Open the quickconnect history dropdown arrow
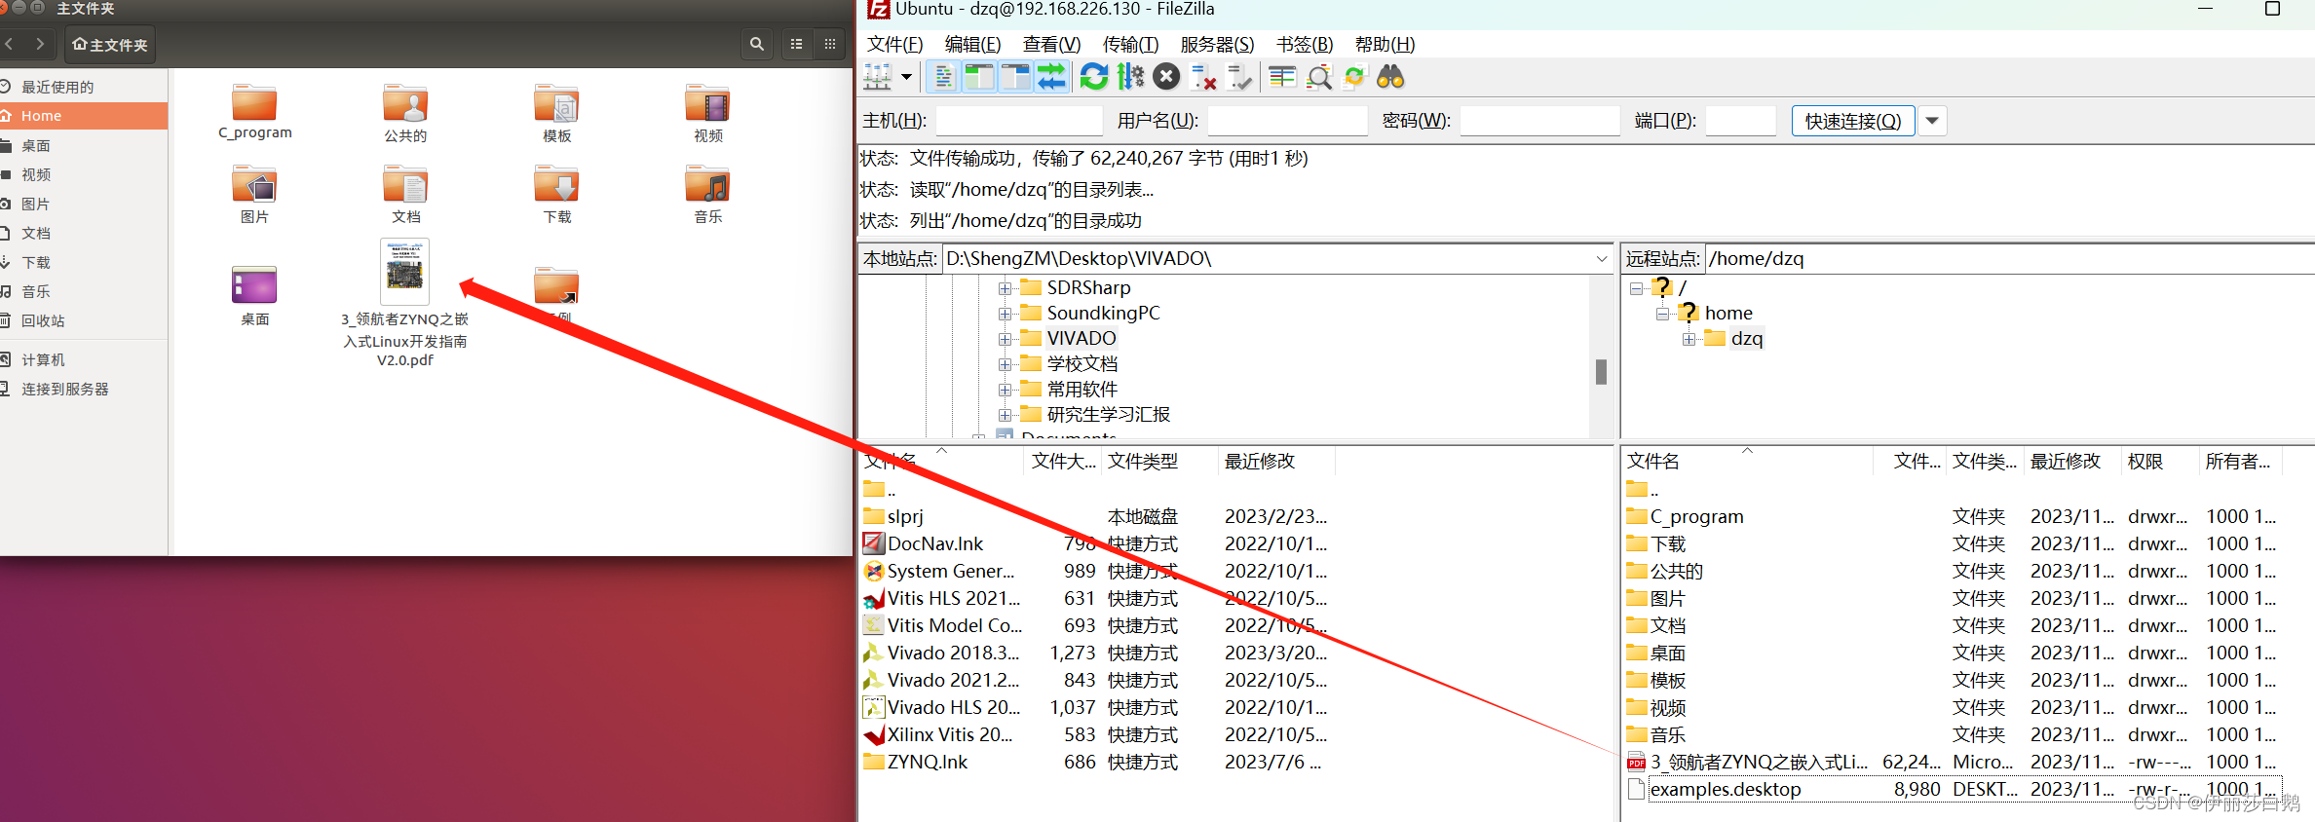The width and height of the screenshot is (2315, 822). (x=1932, y=121)
